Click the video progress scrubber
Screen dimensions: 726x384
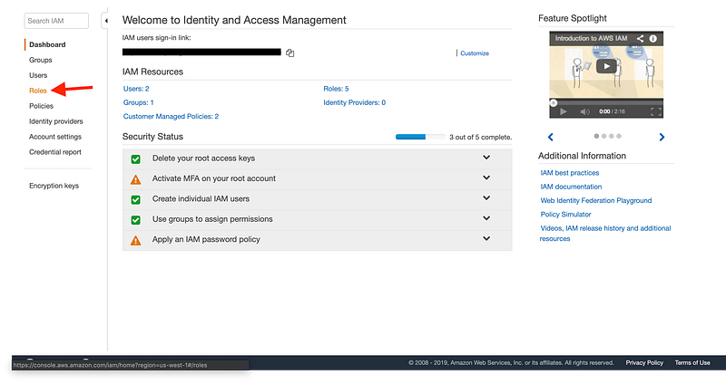pyautogui.click(x=554, y=102)
